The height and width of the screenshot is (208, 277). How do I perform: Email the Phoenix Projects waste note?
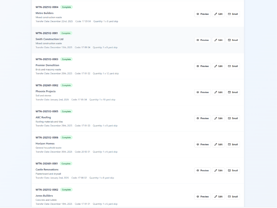click(x=233, y=92)
